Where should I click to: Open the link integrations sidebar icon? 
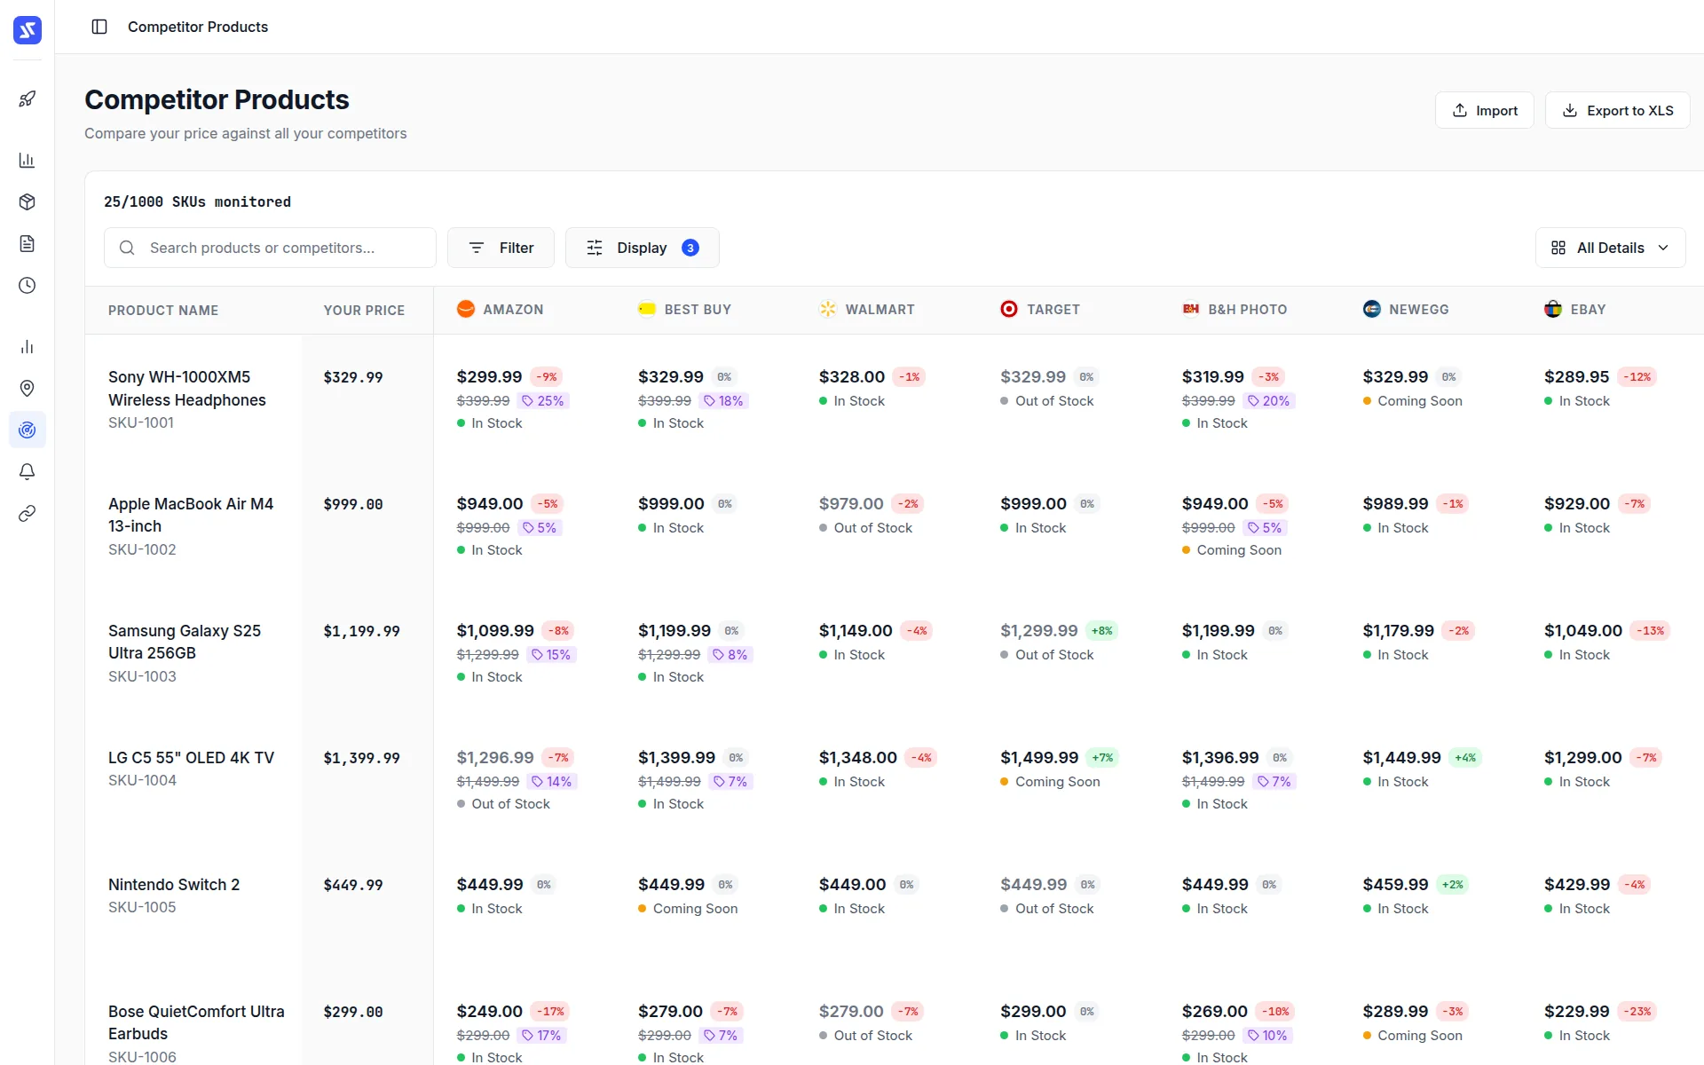tap(28, 514)
